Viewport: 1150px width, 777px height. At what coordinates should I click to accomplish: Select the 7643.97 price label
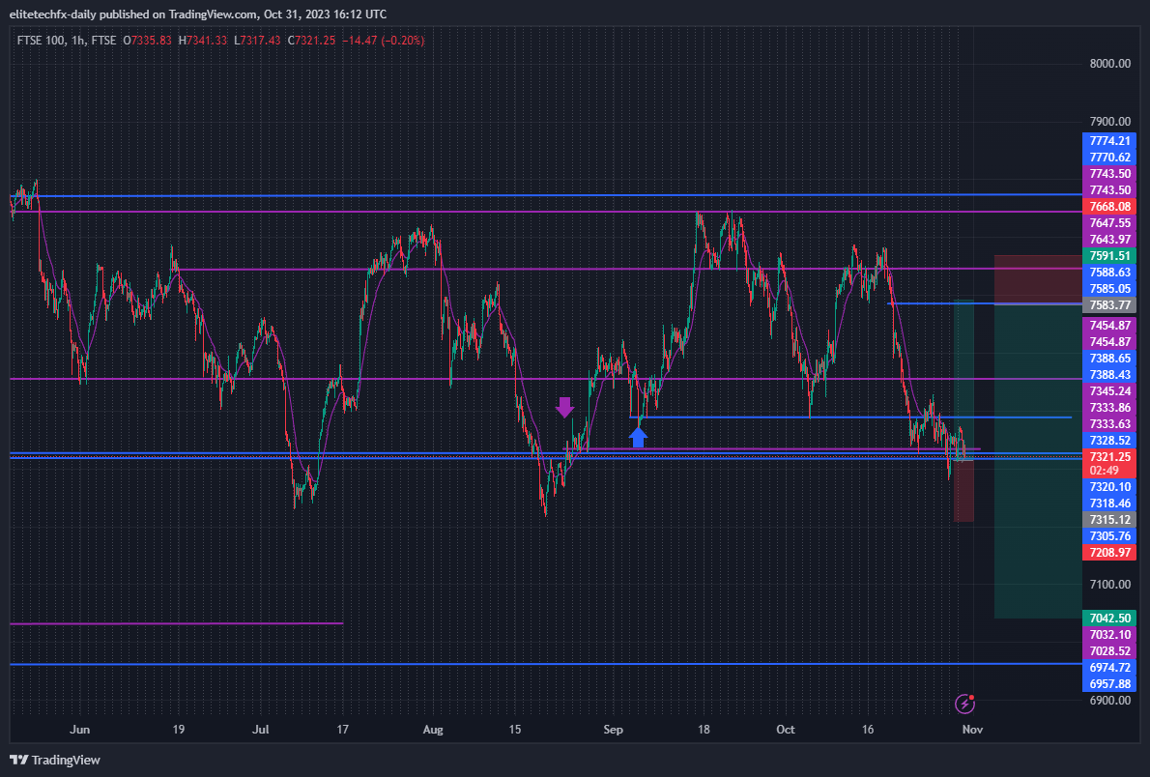pos(1109,240)
